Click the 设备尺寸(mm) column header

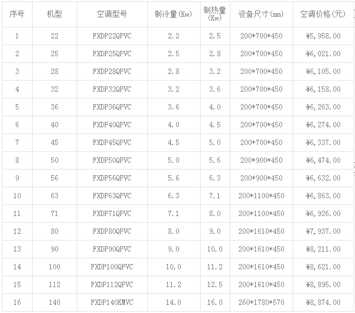pyautogui.click(x=261, y=14)
